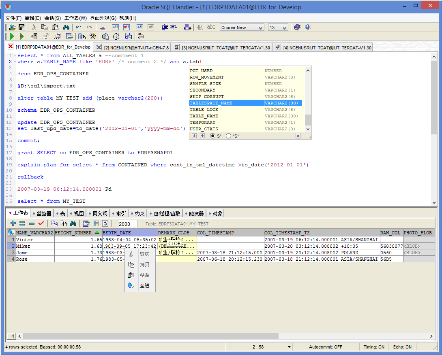The height and width of the screenshot is (355, 442).
Task: Open status bar cursor position dropdown
Action: click(289, 347)
